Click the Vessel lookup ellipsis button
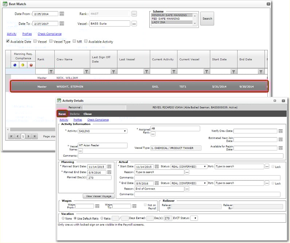290x243 pixels. click(134, 24)
